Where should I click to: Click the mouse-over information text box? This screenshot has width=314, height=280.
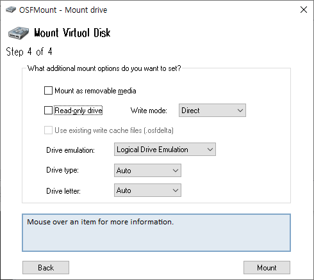156,233
